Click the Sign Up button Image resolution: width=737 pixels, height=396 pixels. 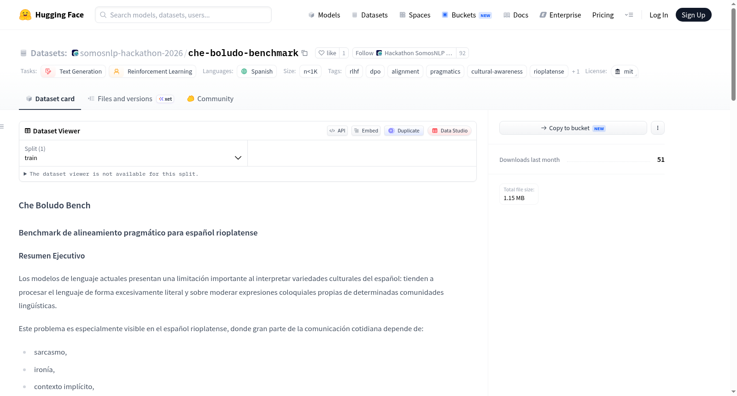pyautogui.click(x=693, y=15)
